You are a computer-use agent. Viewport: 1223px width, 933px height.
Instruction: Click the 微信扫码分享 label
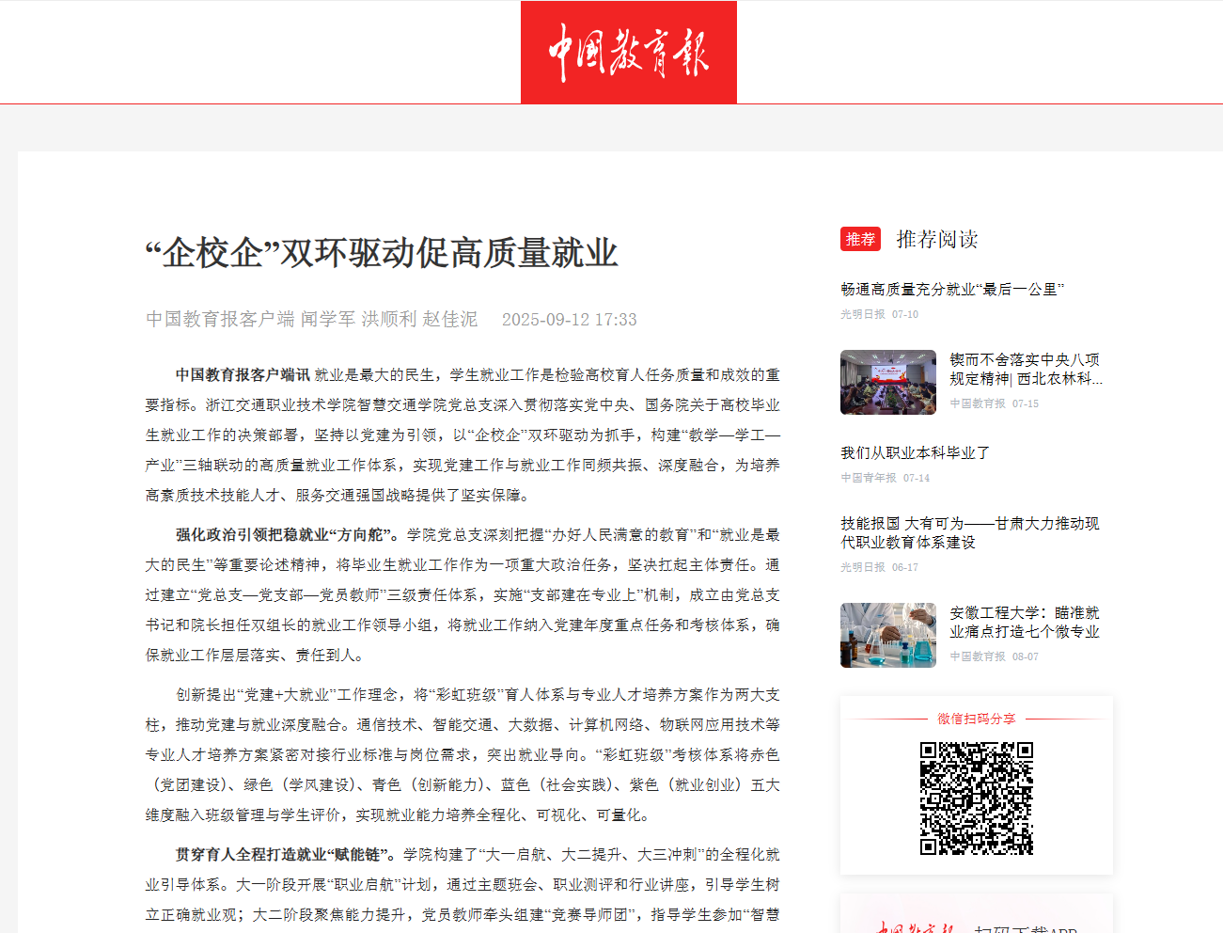[x=976, y=719]
